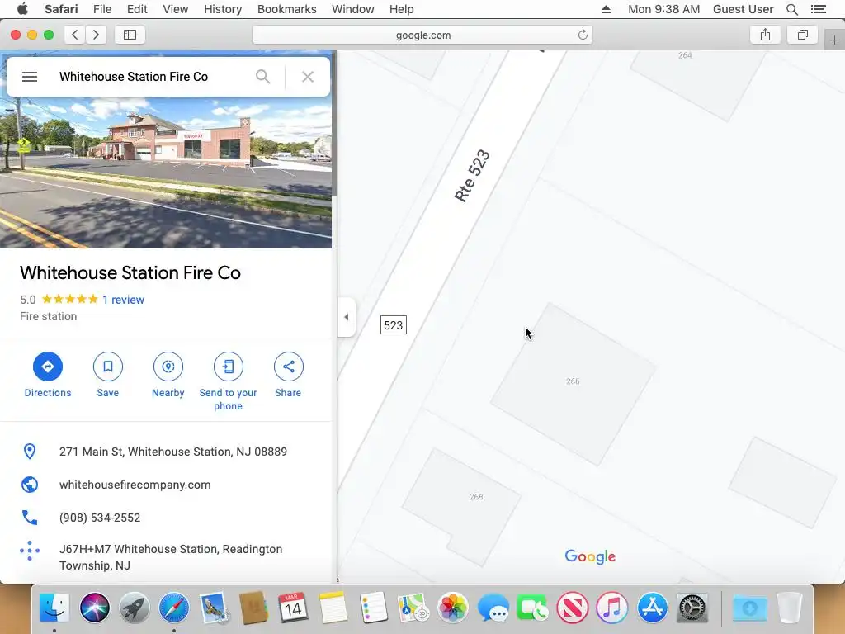The height and width of the screenshot is (634, 845).
Task: Click the globe website icon
Action: pos(30,485)
